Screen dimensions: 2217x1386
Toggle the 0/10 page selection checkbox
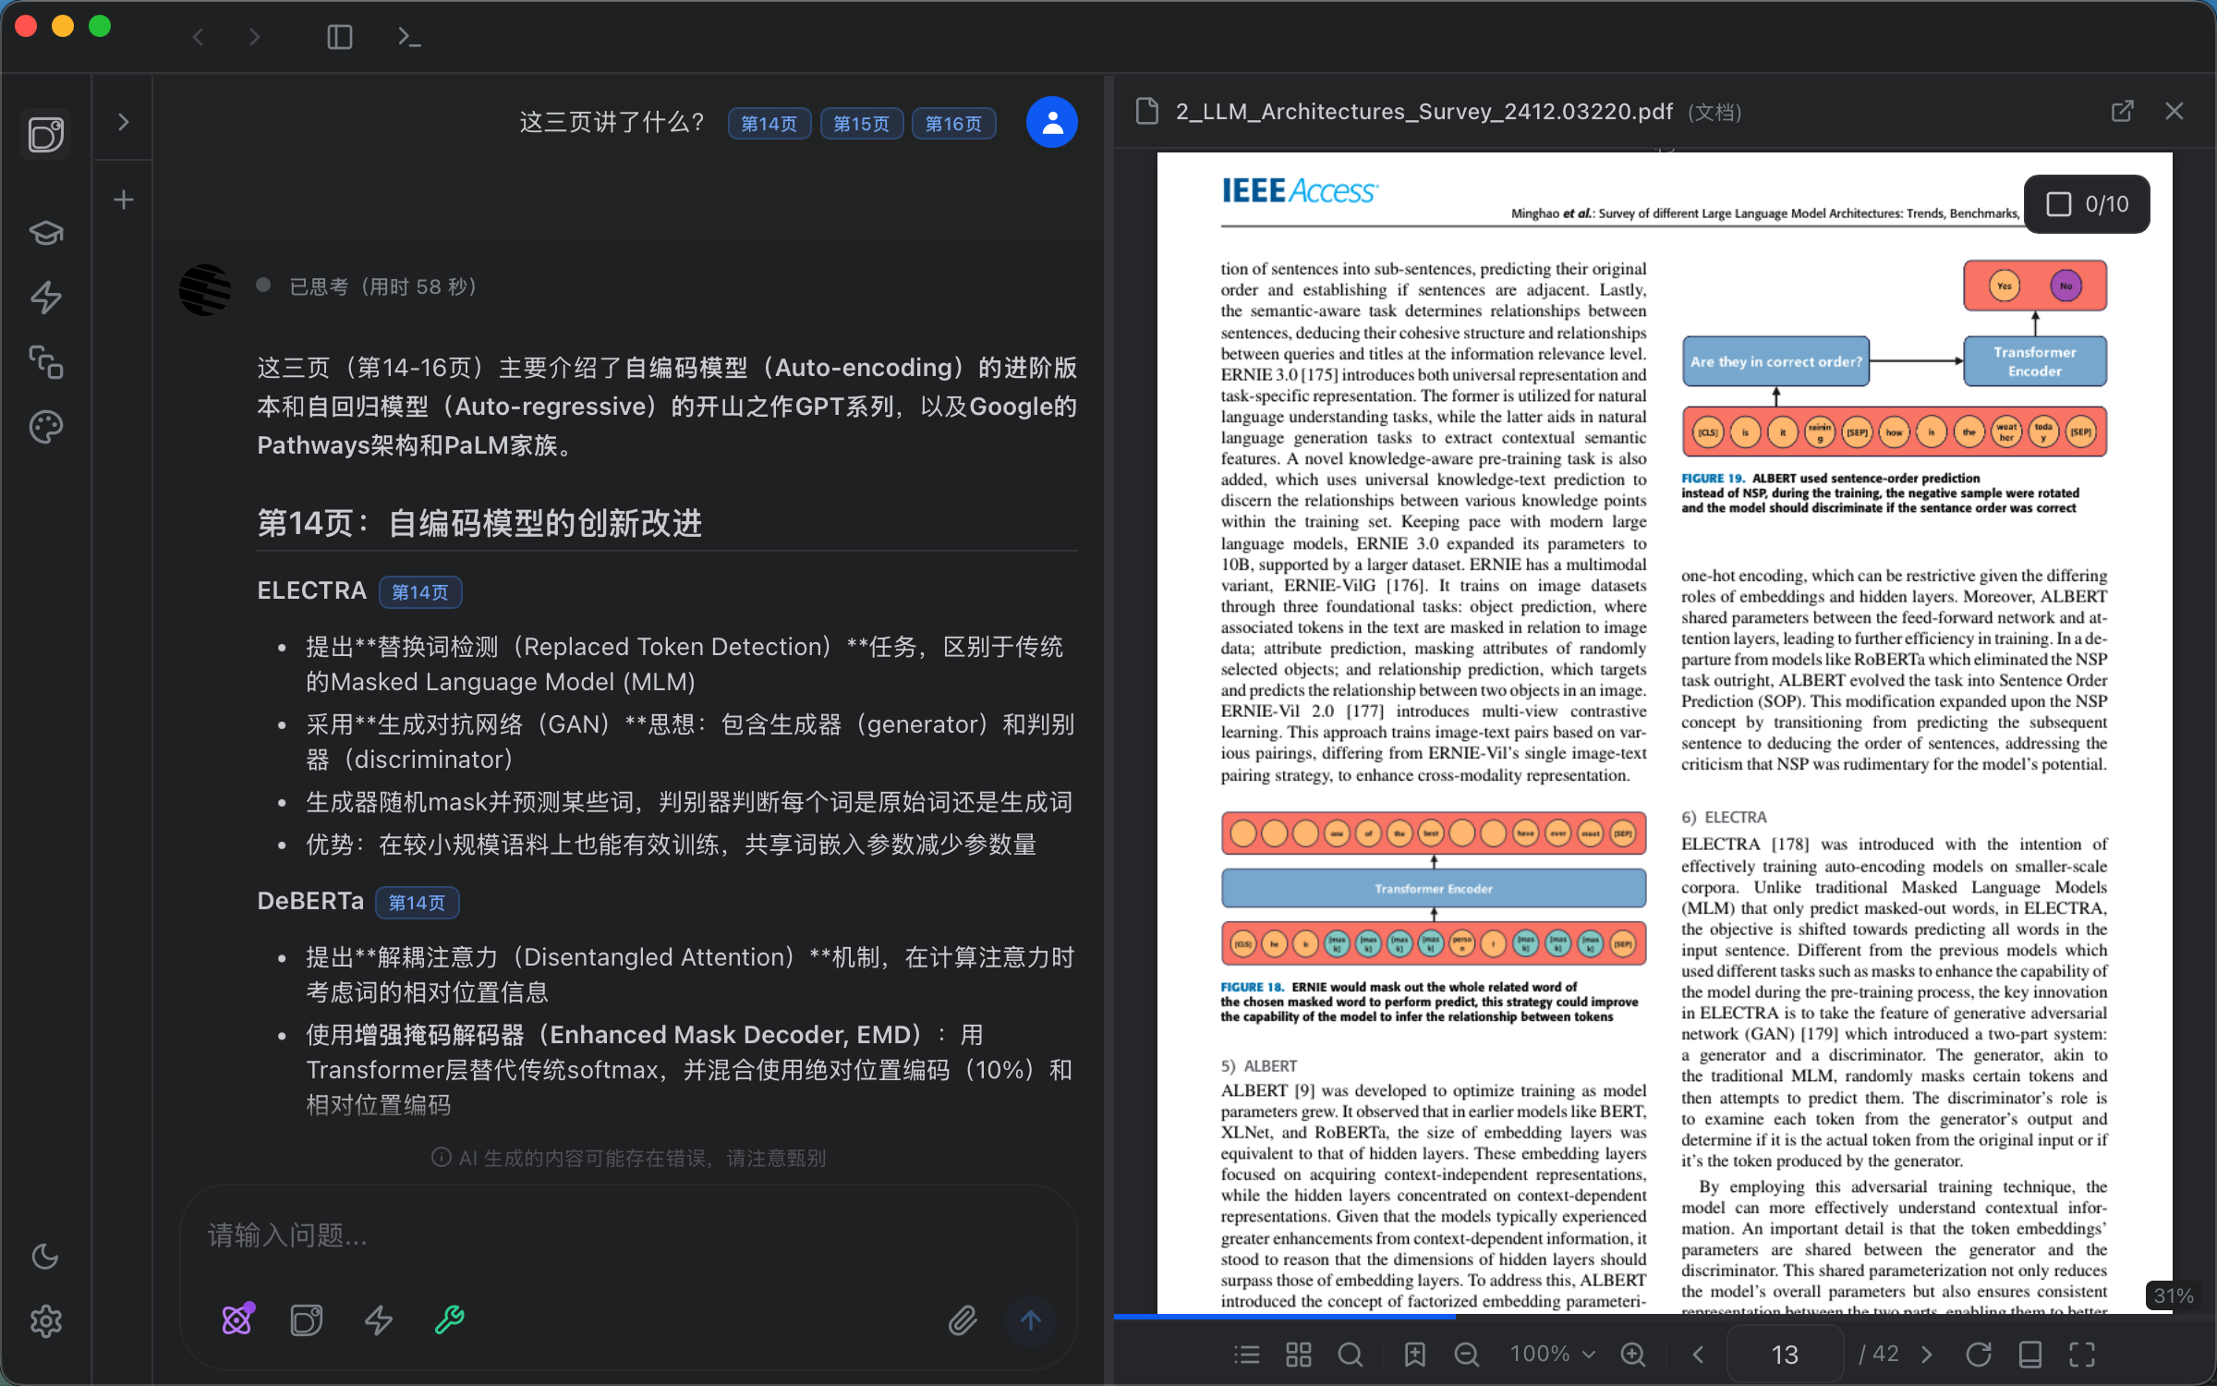point(2059,203)
